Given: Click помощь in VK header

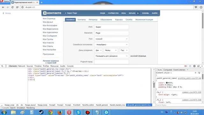Looking at the screenshot, I should coord(145,13).
